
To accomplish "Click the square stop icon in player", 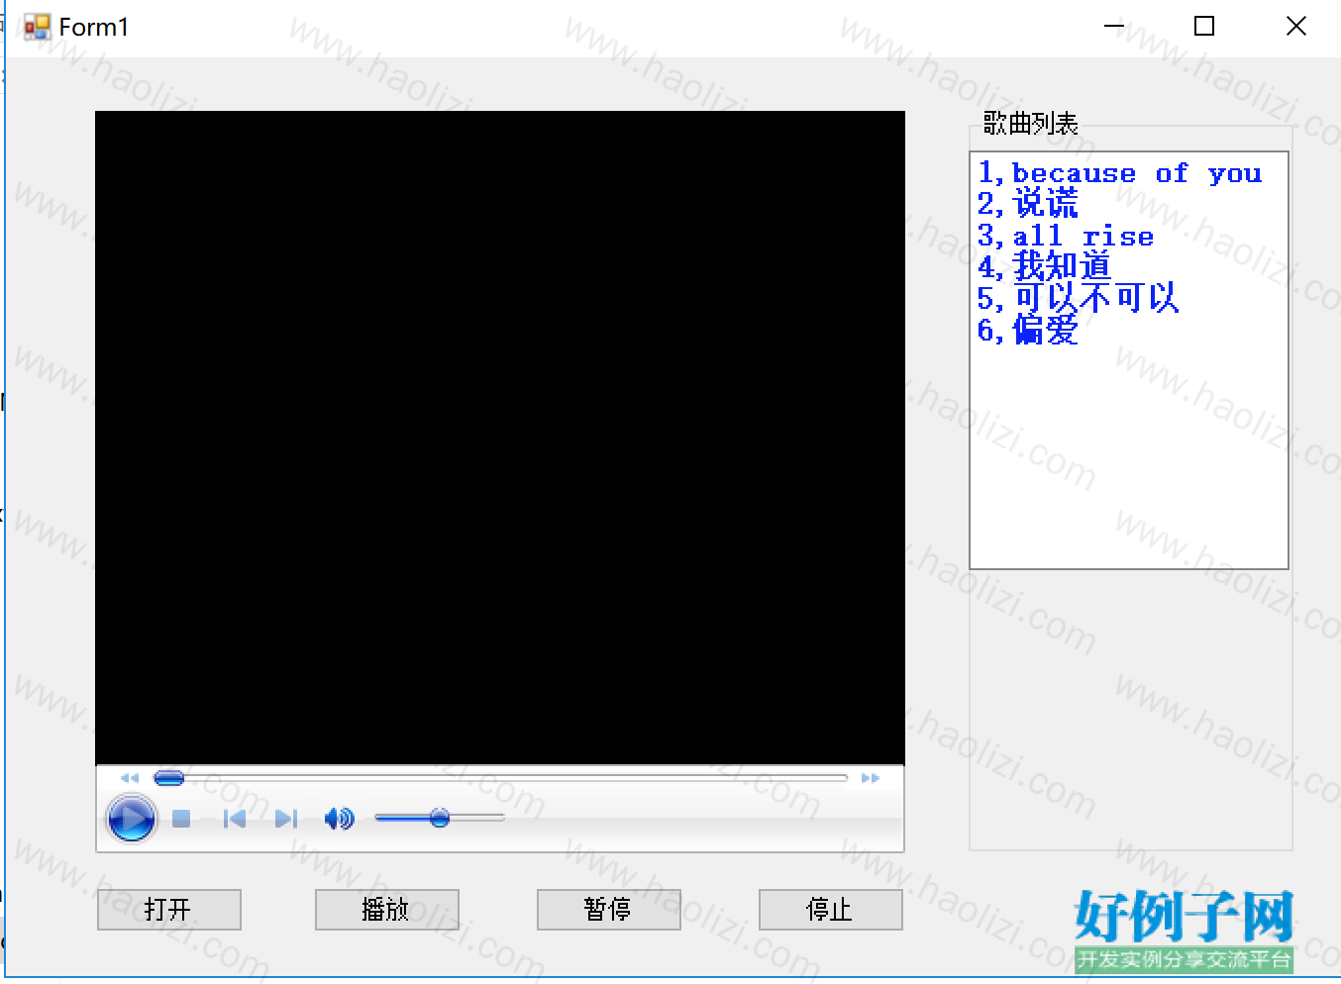I will (181, 819).
